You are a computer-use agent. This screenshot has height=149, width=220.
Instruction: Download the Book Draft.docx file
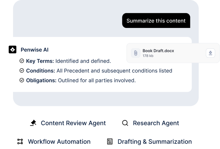210,53
